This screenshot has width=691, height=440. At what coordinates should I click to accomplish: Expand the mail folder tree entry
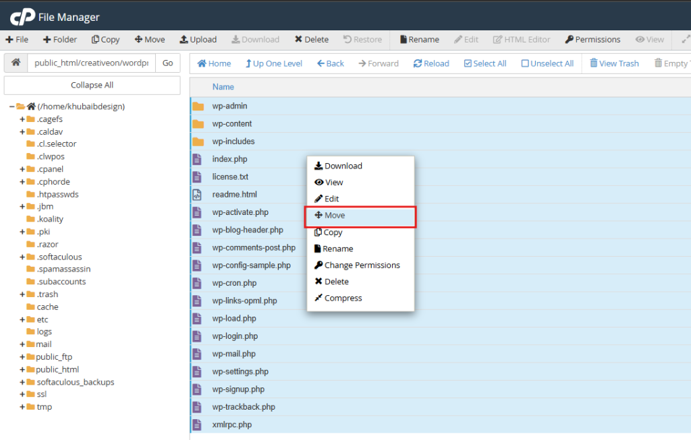coord(22,344)
